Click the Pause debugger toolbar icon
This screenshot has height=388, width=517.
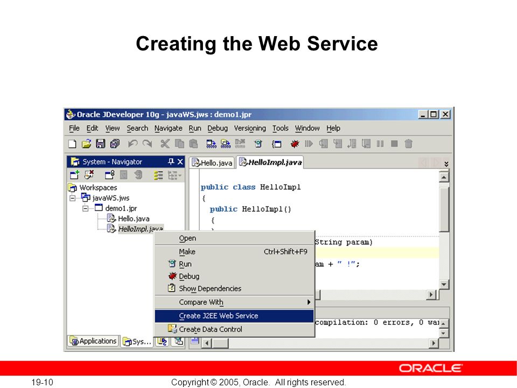(380, 144)
